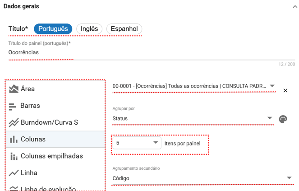Select the Colunas chart icon
This screenshot has height=191, width=299.
coord(14,139)
